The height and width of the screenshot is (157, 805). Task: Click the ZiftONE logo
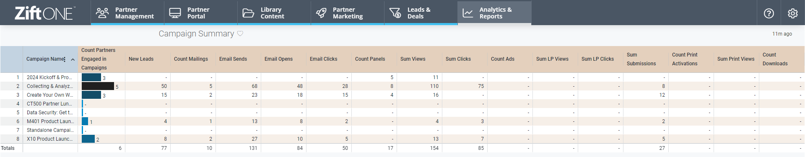tap(45, 13)
